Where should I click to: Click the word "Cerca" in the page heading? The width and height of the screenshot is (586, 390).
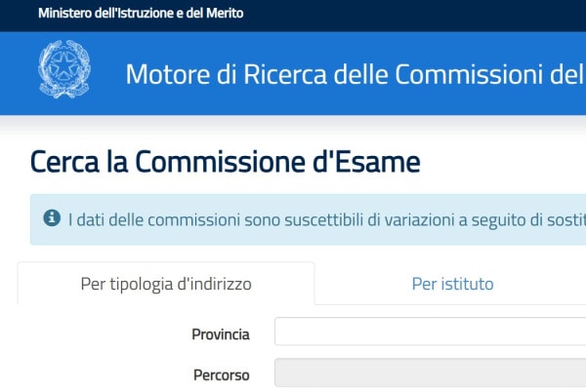click(63, 161)
